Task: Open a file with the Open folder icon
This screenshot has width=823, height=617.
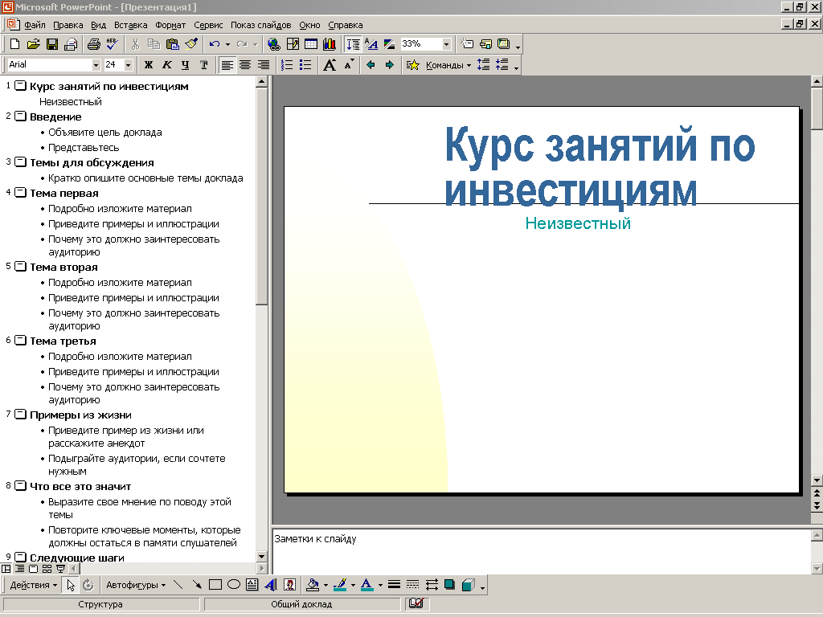Action: [x=34, y=44]
